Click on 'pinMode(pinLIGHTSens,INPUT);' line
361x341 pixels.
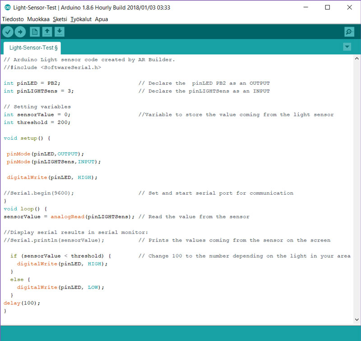click(54, 162)
